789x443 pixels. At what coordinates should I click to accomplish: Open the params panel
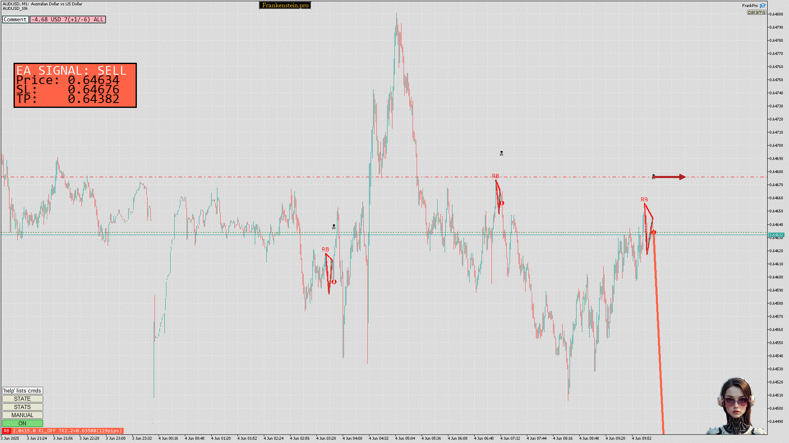756,12
